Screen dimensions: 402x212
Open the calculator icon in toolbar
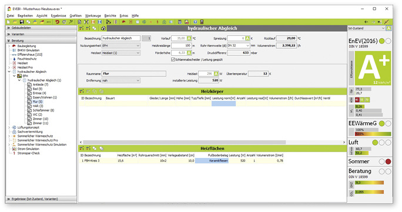click(x=202, y=22)
